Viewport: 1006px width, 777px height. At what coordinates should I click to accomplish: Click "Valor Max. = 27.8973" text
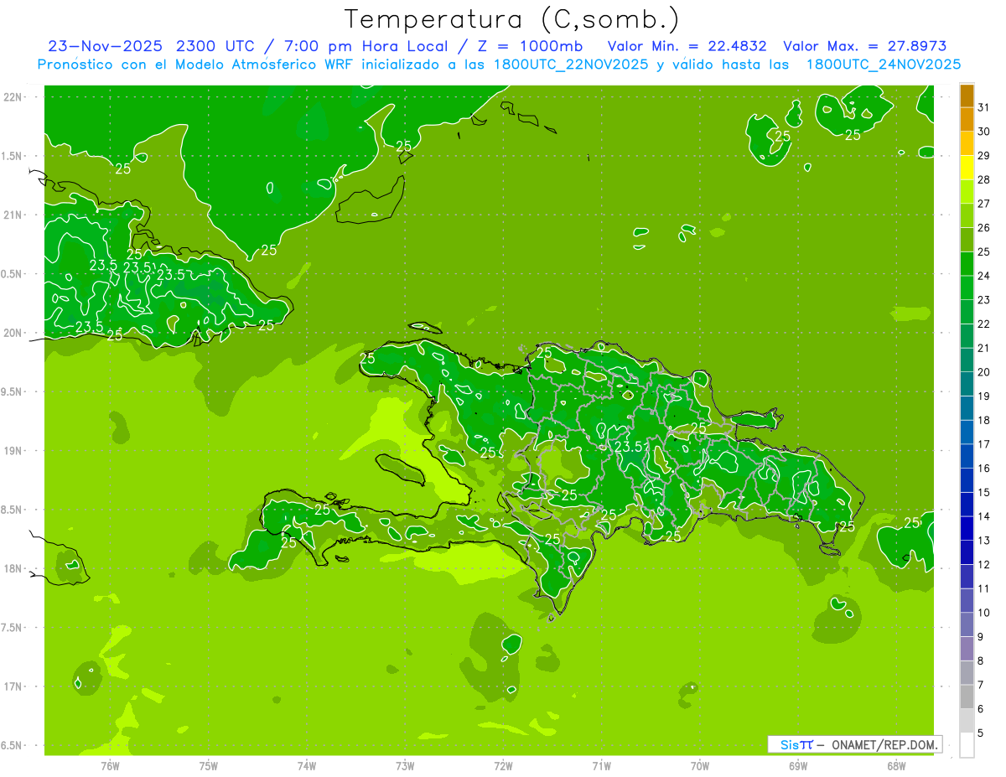click(x=864, y=46)
